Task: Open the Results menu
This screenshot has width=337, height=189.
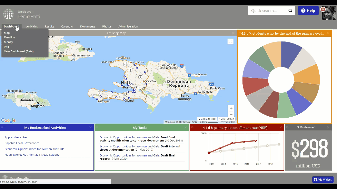Action: tap(49, 27)
